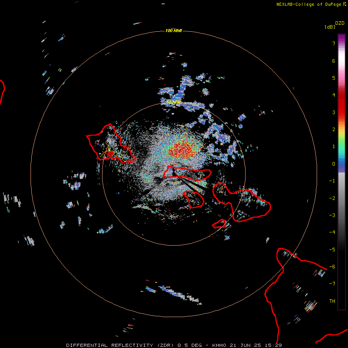
Task: Click the 1 value on the scale
Action: click(x=334, y=147)
